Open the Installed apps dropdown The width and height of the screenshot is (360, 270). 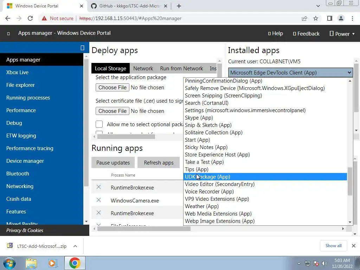(290, 72)
